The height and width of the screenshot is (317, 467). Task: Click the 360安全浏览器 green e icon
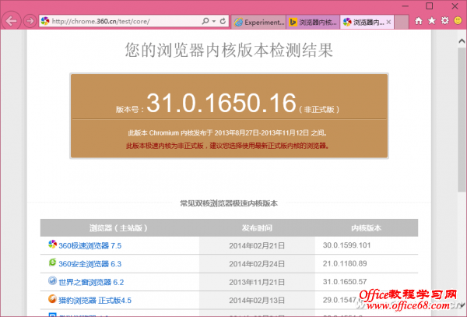[52, 262]
